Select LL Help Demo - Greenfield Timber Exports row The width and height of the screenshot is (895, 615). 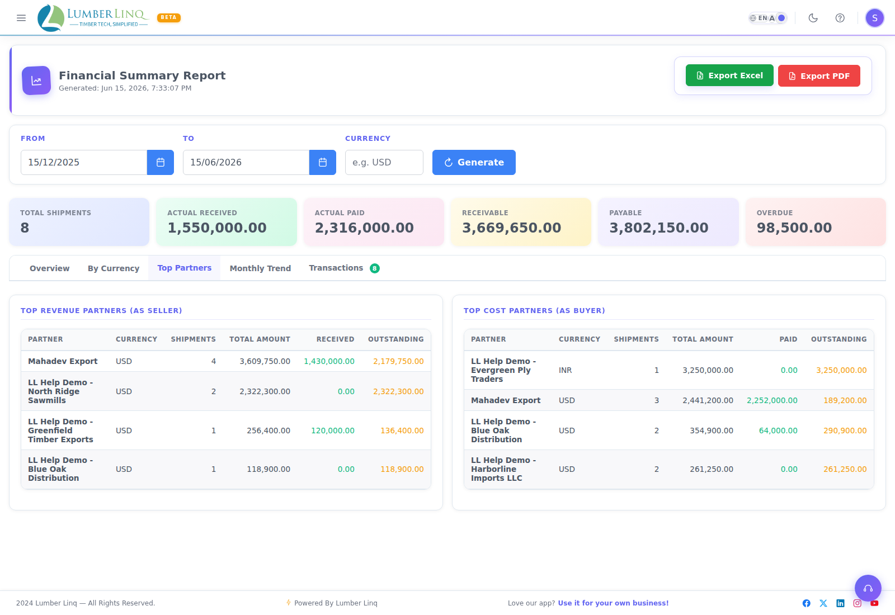click(x=226, y=430)
